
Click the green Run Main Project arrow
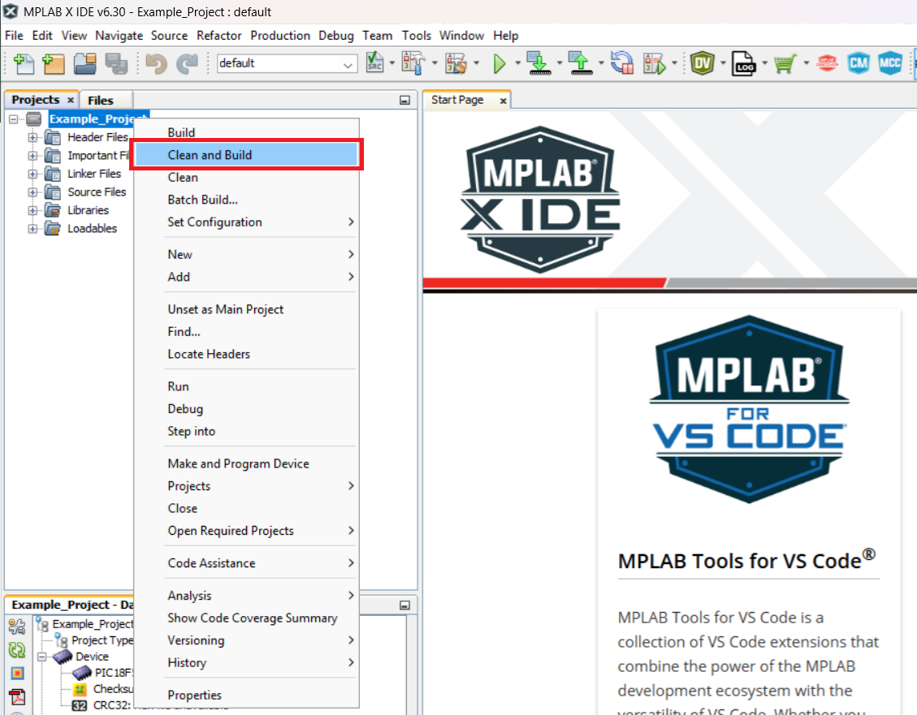[500, 63]
